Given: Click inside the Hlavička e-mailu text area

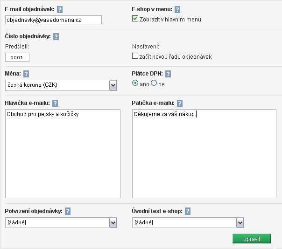Looking at the screenshot, I should coord(63,153).
